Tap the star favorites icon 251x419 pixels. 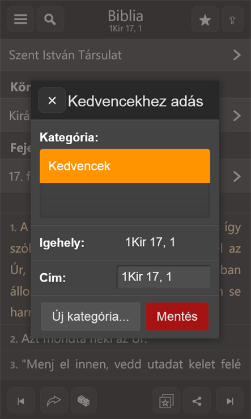(205, 19)
